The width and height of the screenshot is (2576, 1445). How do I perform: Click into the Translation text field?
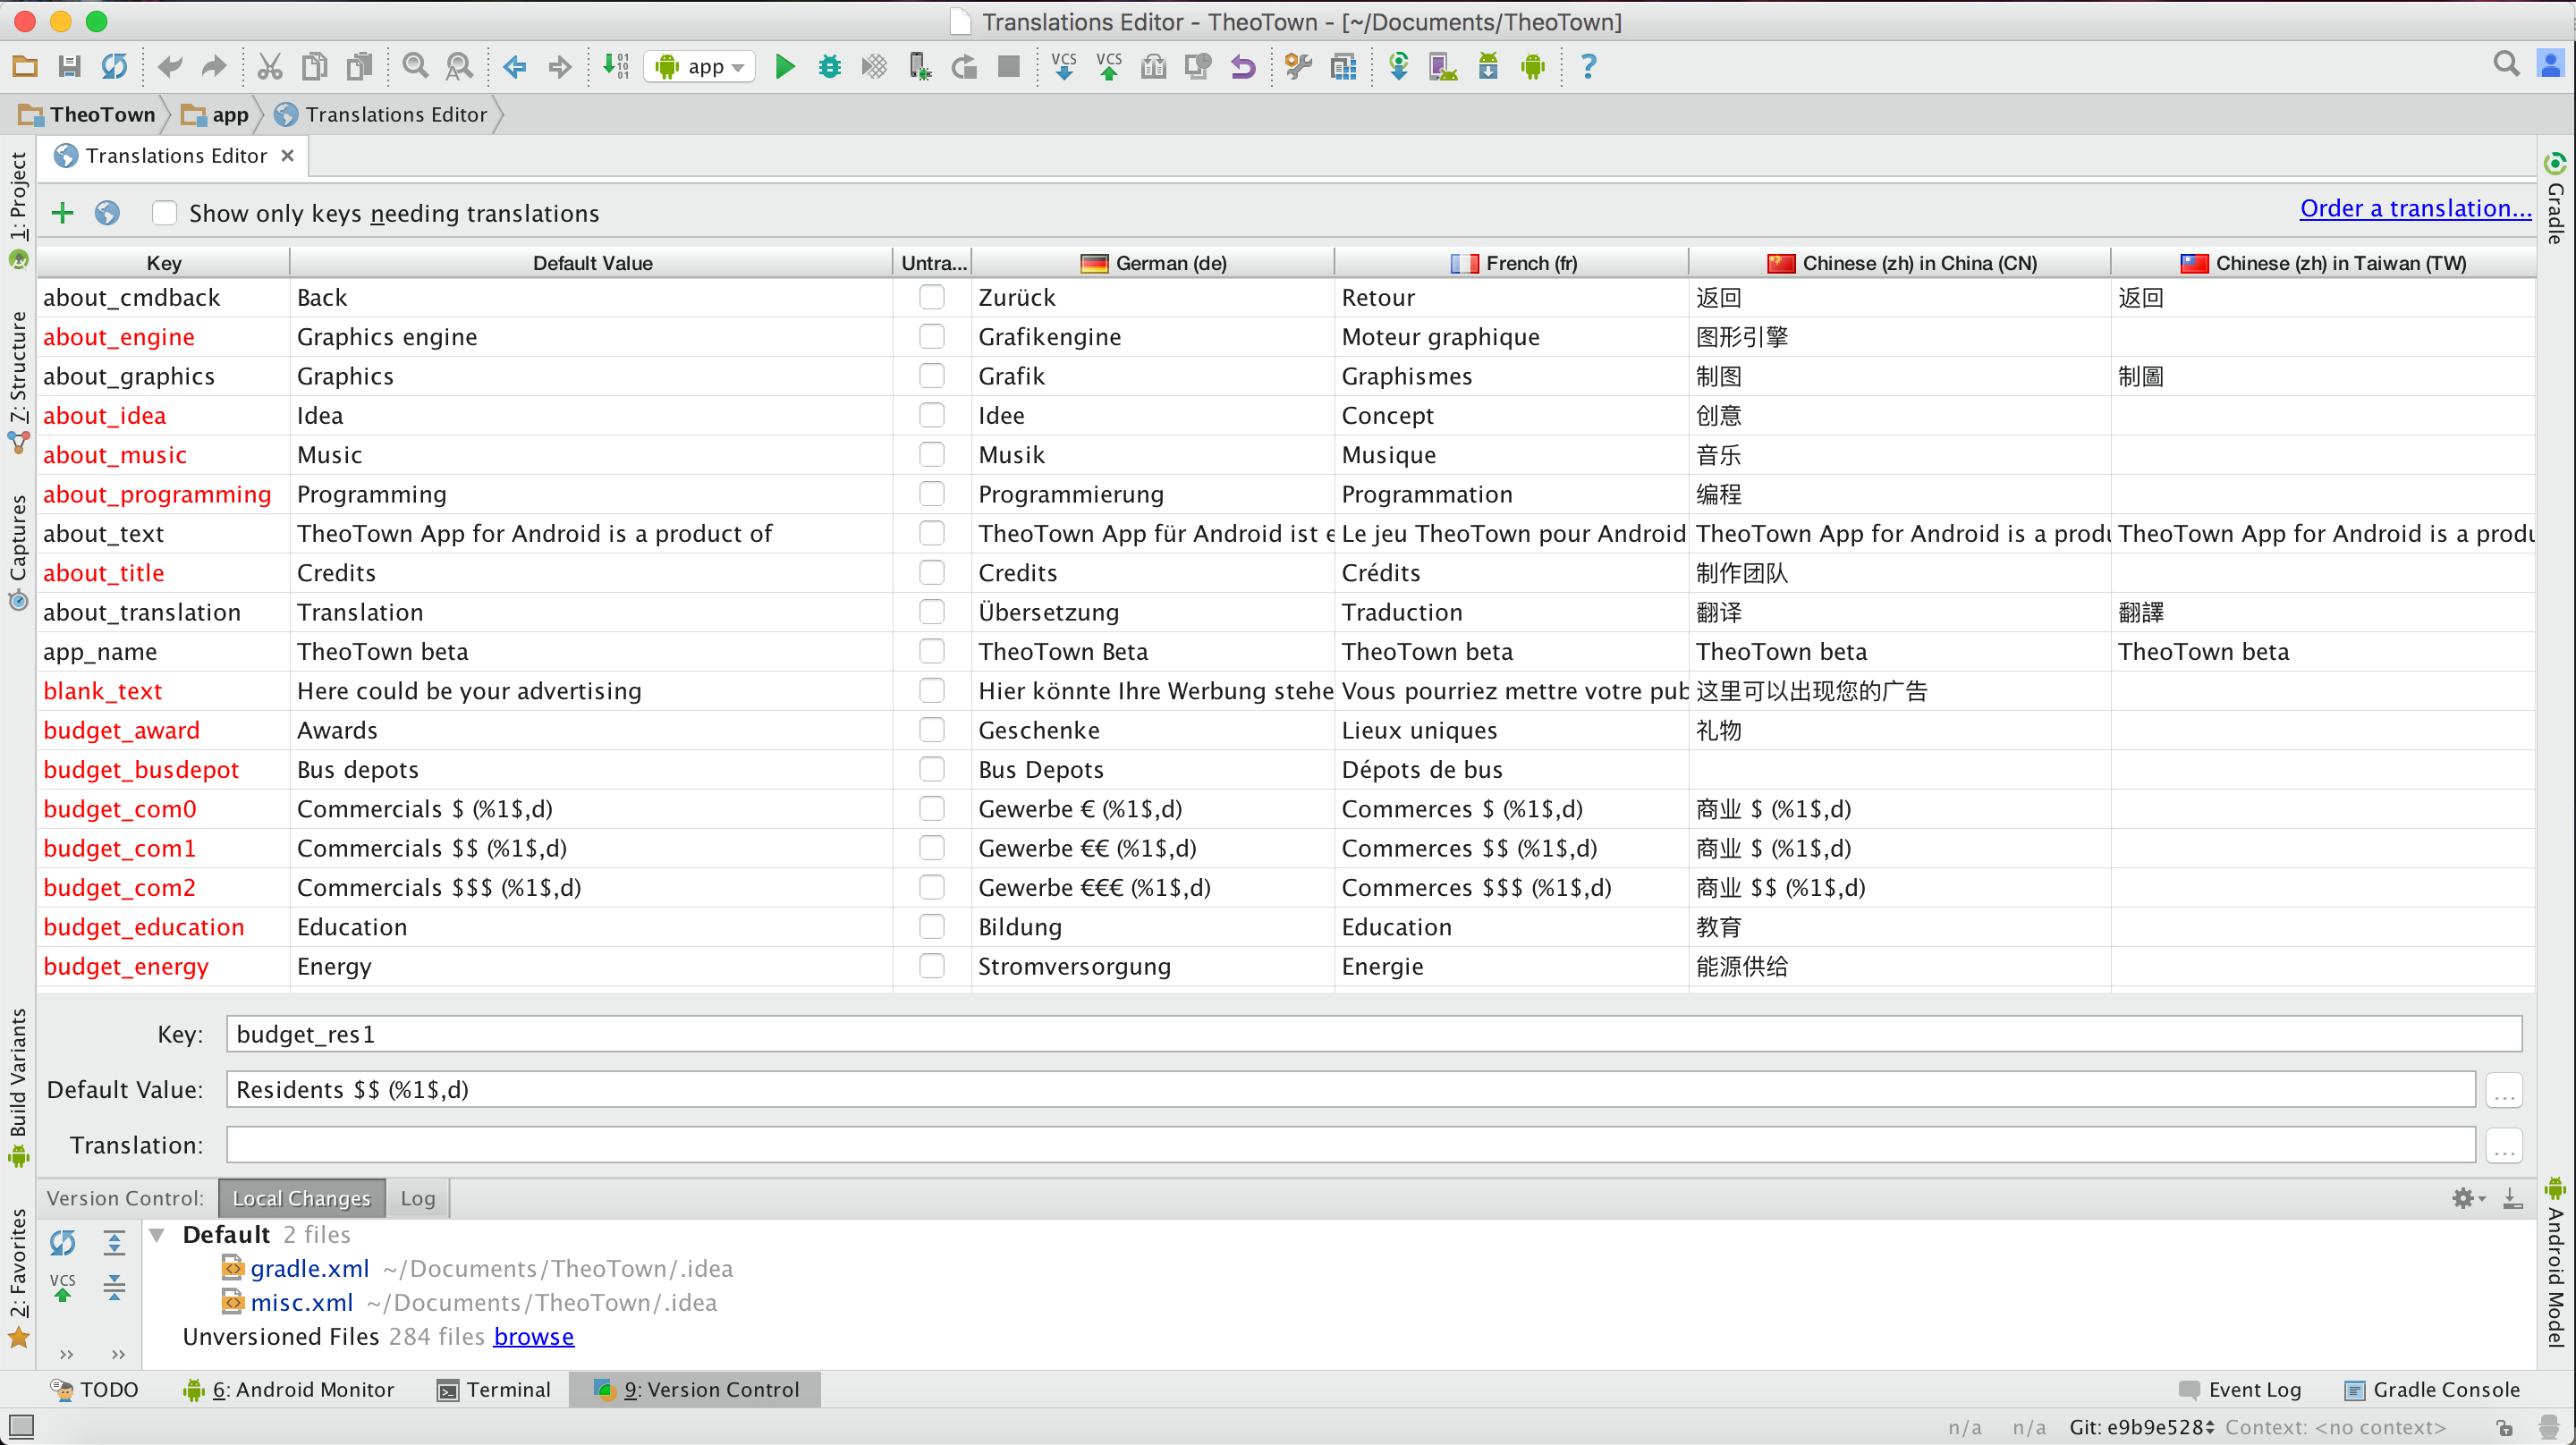coord(1351,1146)
